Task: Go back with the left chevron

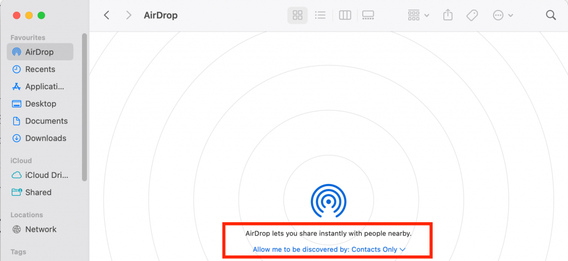Action: 106,15
